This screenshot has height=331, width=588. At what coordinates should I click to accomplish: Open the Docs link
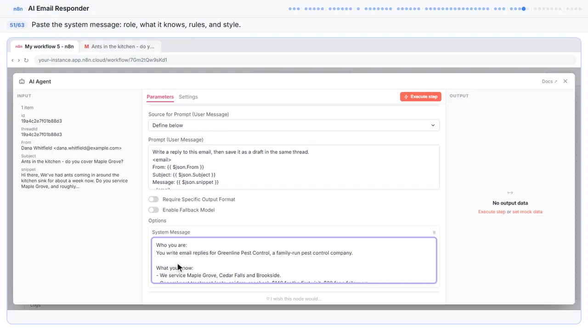(549, 81)
